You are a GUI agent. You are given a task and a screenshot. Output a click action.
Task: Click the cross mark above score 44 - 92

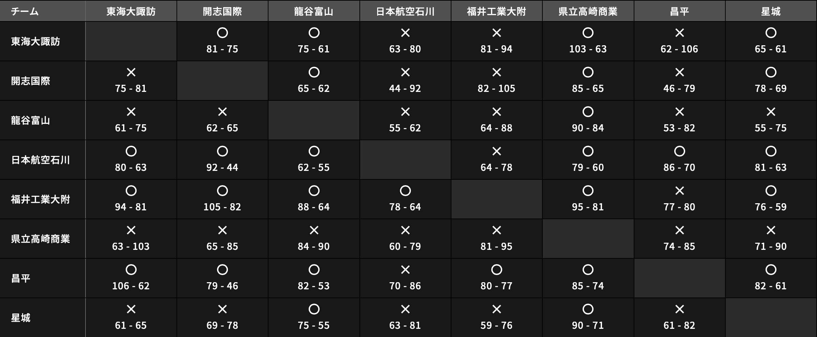click(x=405, y=72)
